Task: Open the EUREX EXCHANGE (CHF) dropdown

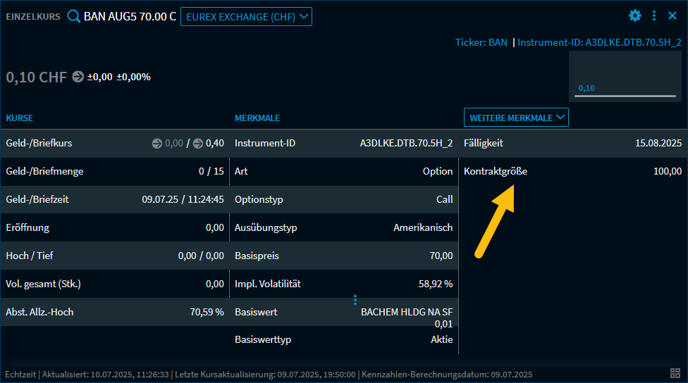Action: 246,17
